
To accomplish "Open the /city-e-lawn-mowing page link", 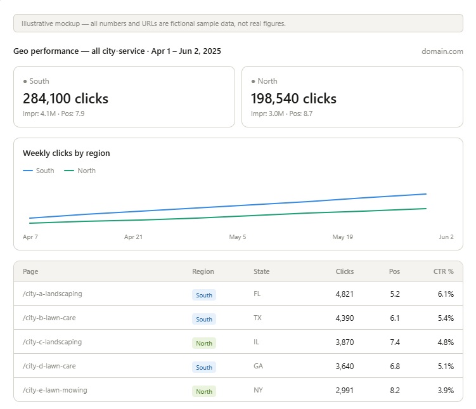I will 55,390.
